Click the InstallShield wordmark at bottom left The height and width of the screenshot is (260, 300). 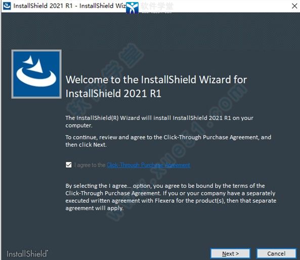pyautogui.click(x=27, y=254)
